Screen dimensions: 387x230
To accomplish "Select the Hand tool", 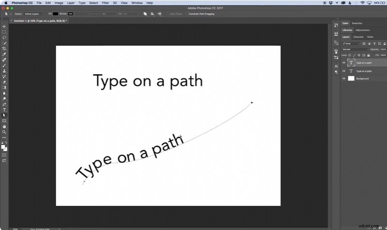I will tap(4, 126).
